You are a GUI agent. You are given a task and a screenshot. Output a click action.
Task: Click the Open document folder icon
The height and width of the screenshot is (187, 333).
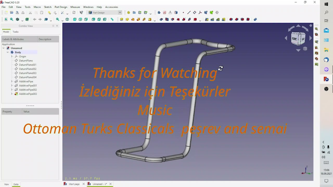tap(11, 12)
